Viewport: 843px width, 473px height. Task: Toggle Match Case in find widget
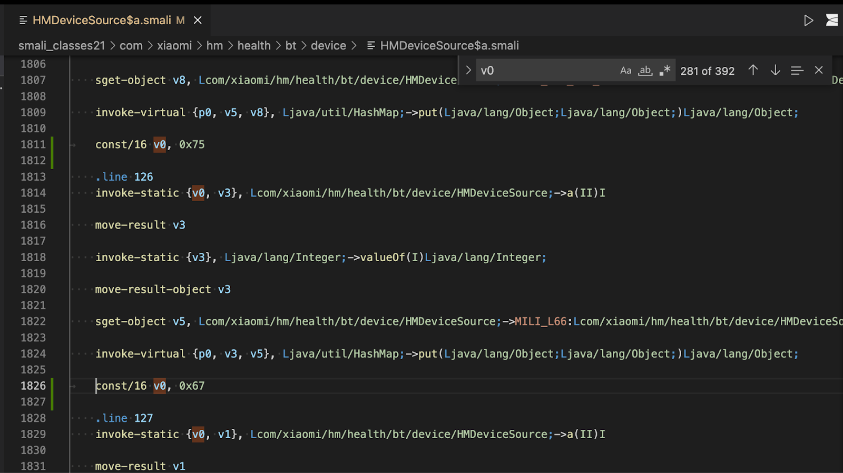625,71
